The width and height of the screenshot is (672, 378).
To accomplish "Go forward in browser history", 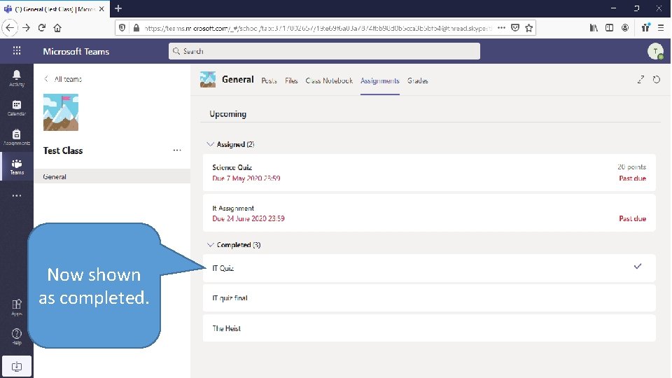I will point(26,28).
